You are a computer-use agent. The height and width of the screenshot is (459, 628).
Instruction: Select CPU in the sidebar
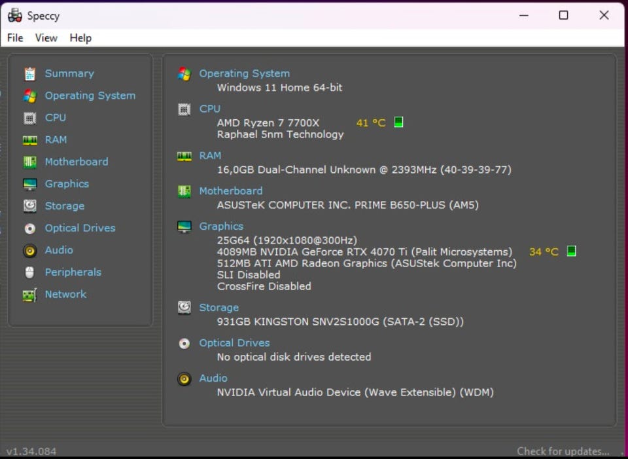(x=55, y=118)
